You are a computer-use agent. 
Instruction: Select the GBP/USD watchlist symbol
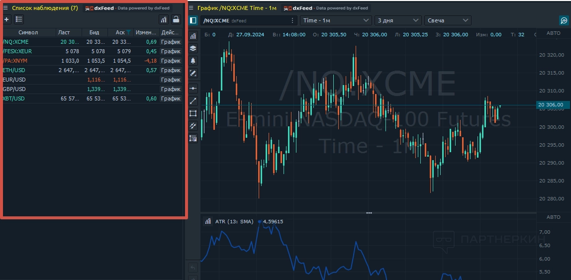pyautogui.click(x=14, y=89)
